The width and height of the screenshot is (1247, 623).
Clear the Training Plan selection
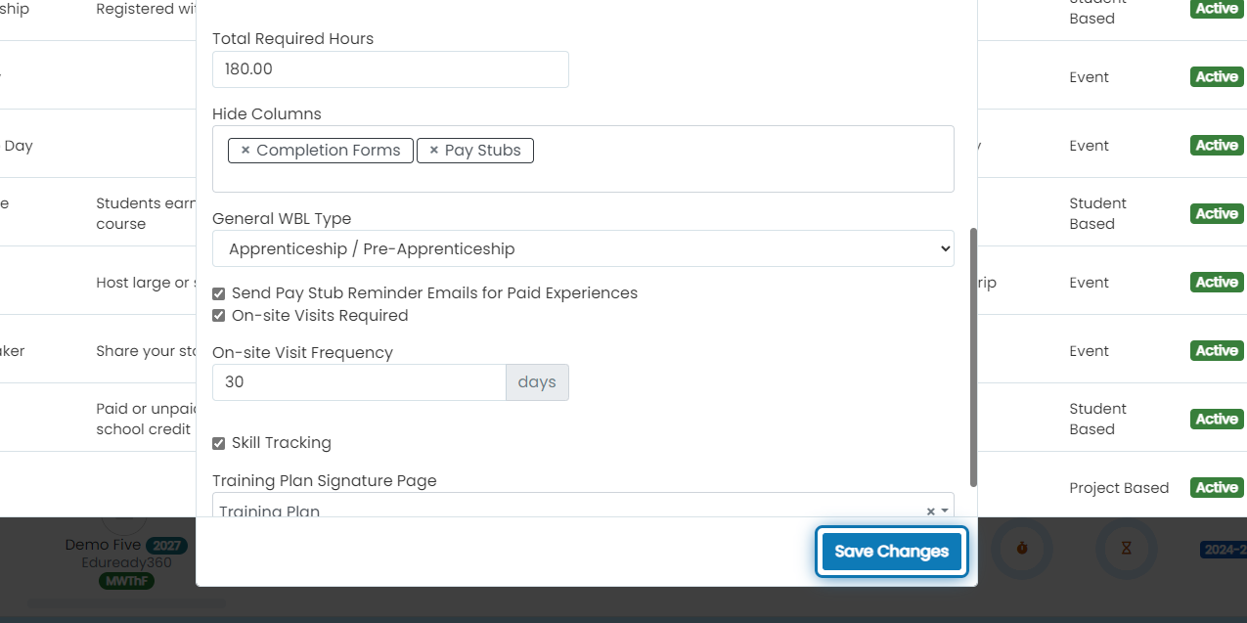click(x=930, y=512)
